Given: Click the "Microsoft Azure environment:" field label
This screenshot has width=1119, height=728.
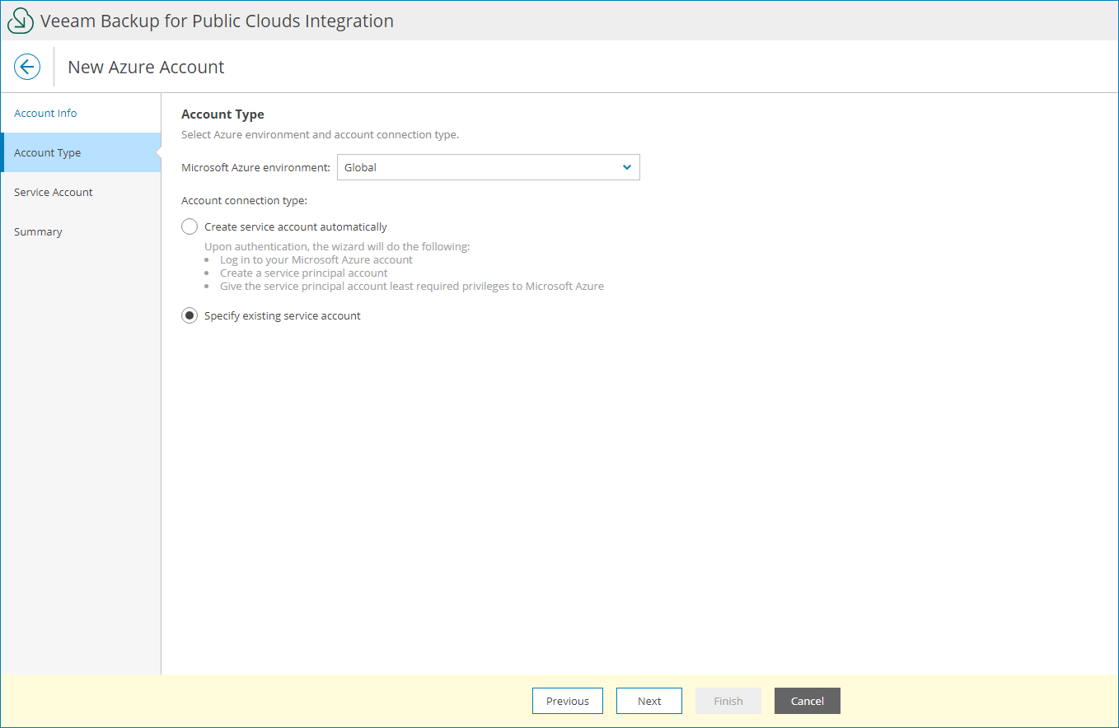Looking at the screenshot, I should (255, 167).
